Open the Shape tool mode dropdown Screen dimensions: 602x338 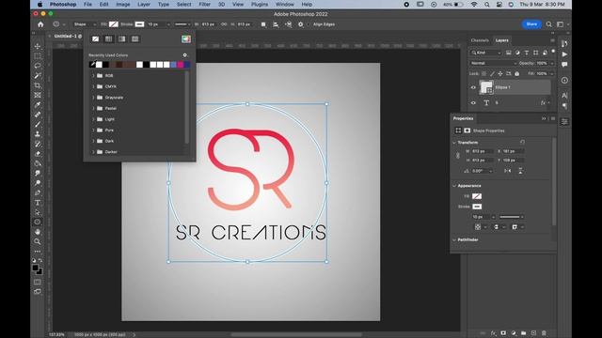pyautogui.click(x=84, y=24)
